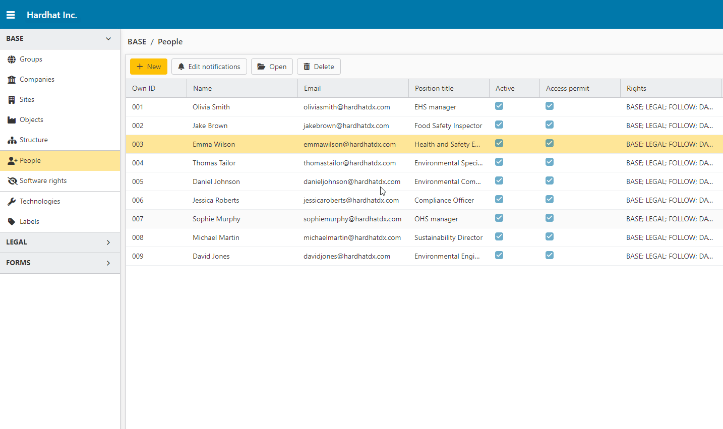Click the wrench icon beside Technologies
723x429 pixels.
click(12, 202)
